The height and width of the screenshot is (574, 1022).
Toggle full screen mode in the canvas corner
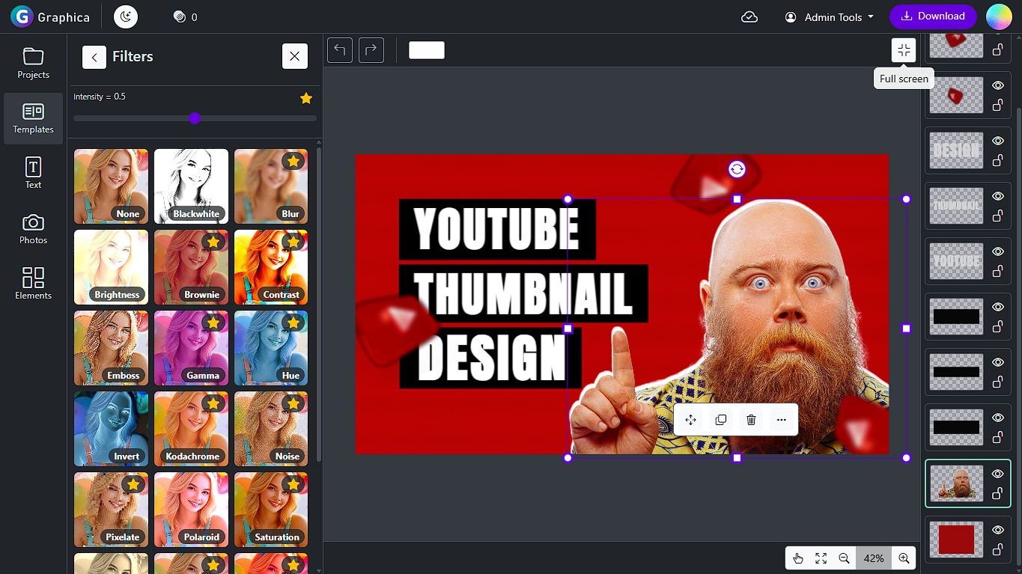[904, 50]
